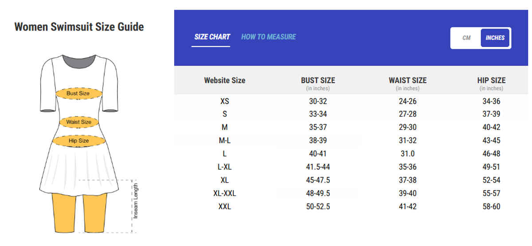Click the XXL size row label
The height and width of the screenshot is (246, 532).
coord(225,207)
